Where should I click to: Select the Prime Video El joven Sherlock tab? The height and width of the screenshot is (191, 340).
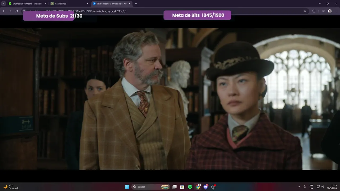click(x=109, y=4)
